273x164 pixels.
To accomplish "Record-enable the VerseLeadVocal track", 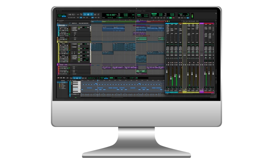I will coord(60,68).
